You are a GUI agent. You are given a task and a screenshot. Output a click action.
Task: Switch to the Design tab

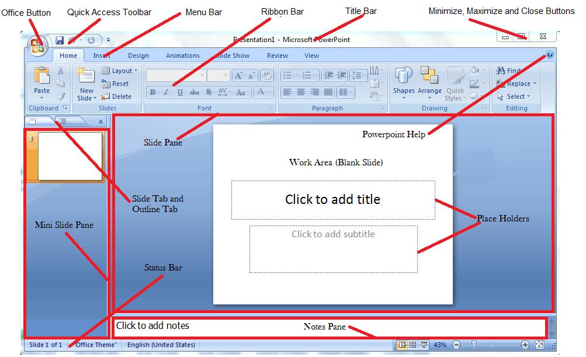tap(138, 56)
